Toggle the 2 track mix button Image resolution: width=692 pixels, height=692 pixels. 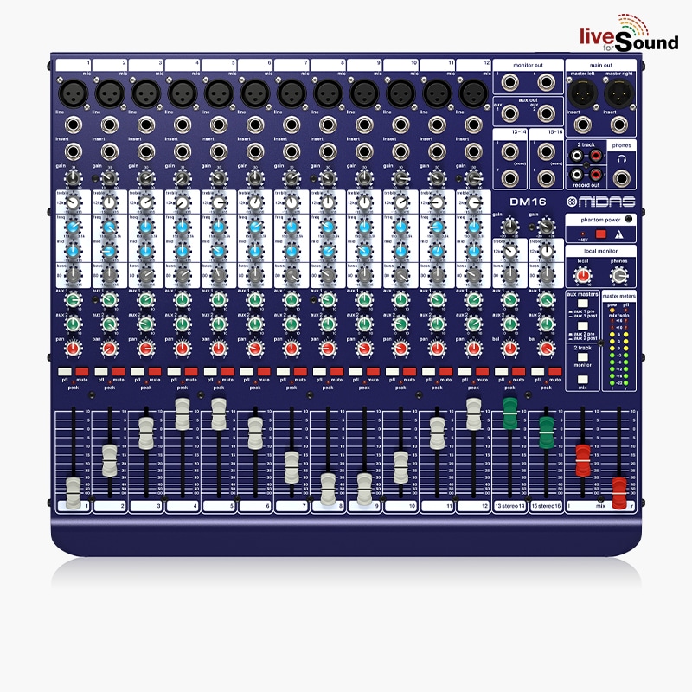(x=583, y=379)
